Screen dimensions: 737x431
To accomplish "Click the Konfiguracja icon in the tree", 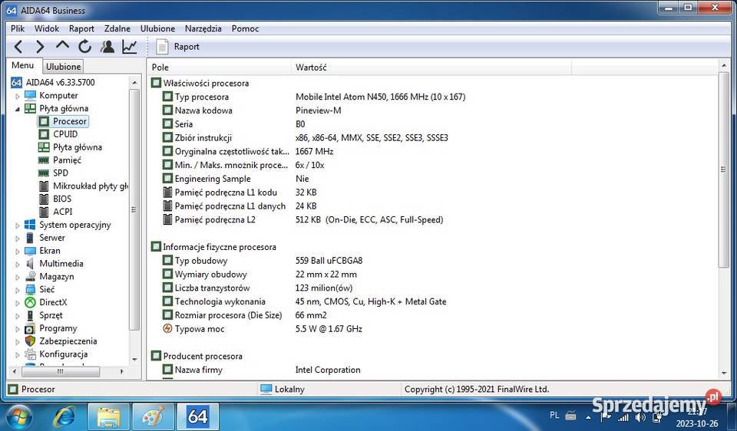I will click(x=30, y=354).
